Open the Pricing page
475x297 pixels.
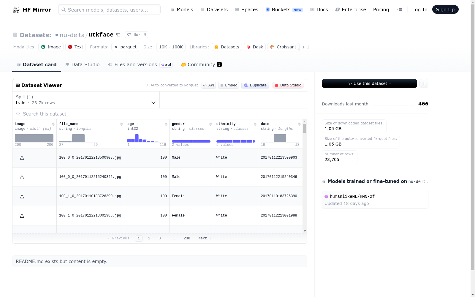tap(381, 10)
